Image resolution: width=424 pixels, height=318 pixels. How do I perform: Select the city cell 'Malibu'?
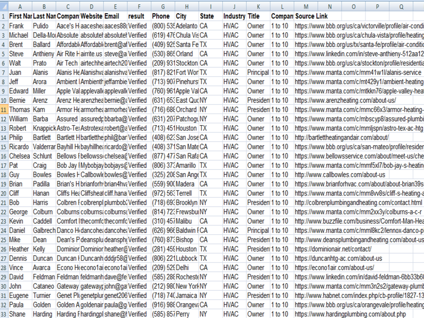point(187,221)
